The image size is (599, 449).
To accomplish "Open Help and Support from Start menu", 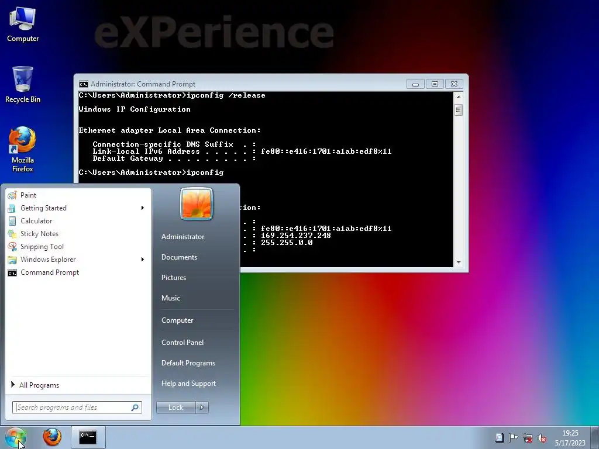I will (188, 384).
